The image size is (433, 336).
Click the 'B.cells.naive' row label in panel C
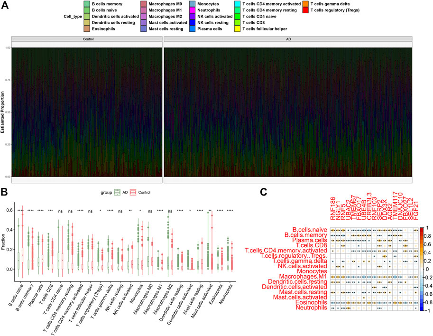point(310,230)
